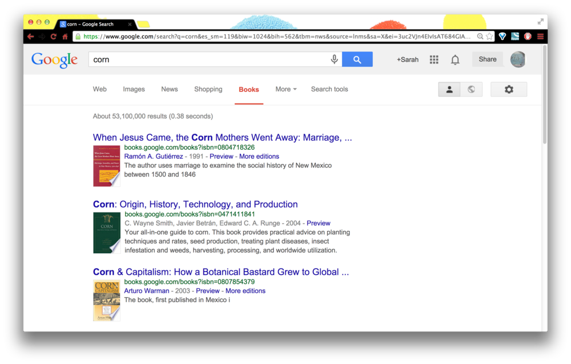Reload the page with the refresh icon
This screenshot has height=364, width=571.
(54, 37)
